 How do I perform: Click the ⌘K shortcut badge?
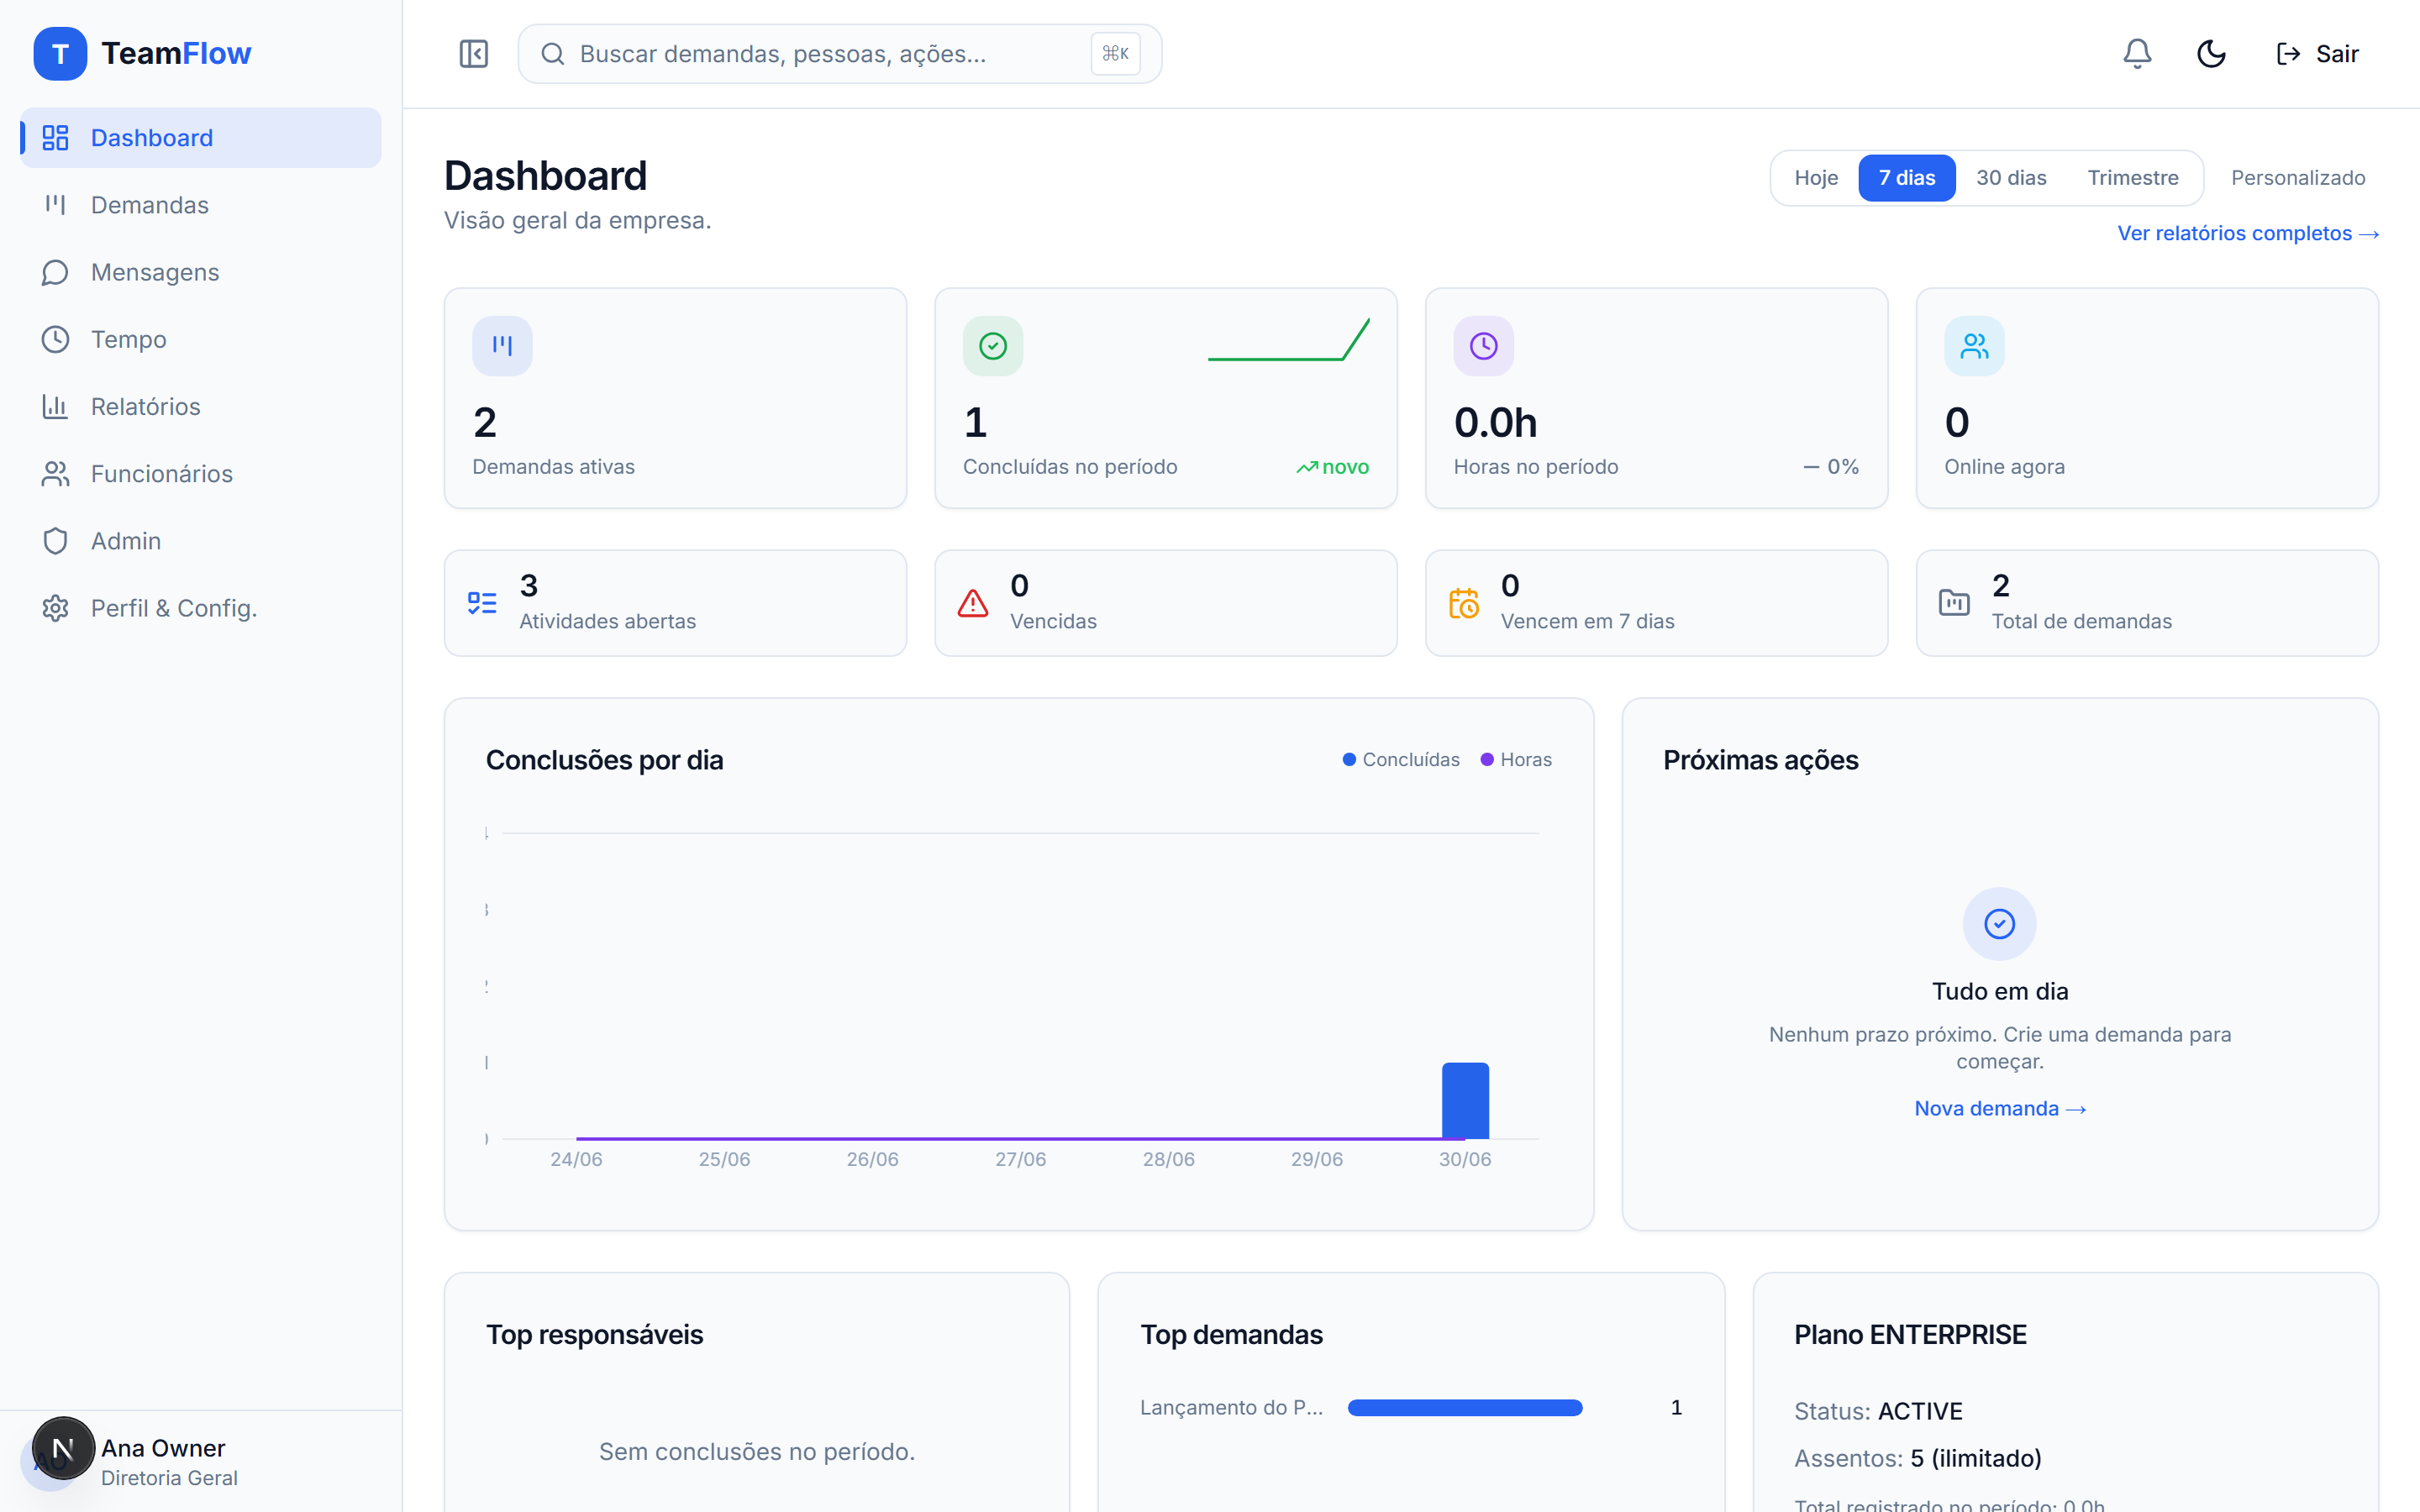1115,53
